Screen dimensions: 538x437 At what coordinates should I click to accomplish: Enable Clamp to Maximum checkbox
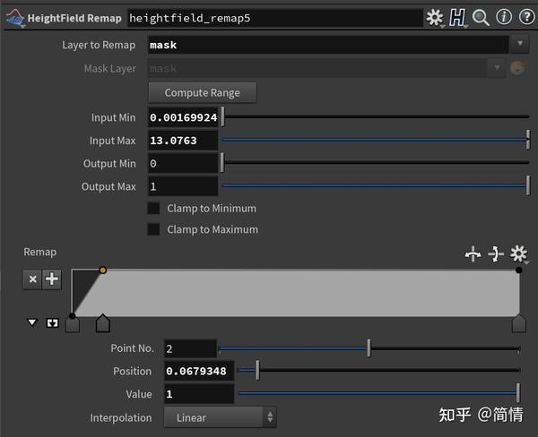point(153,229)
